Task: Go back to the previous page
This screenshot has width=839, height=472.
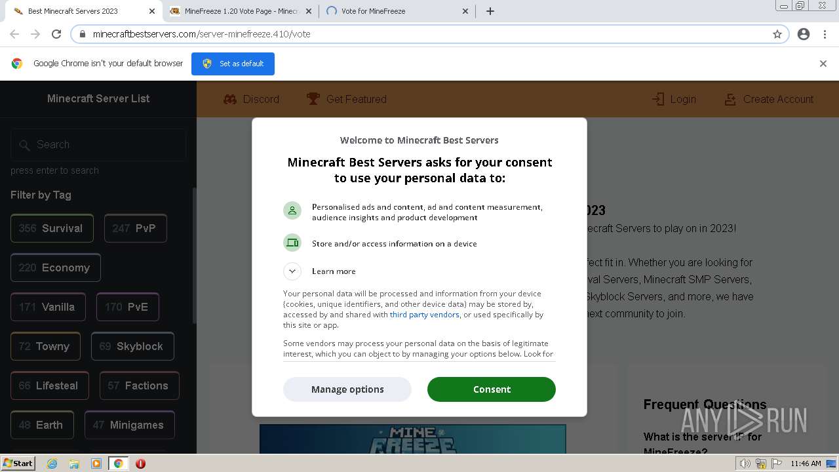Action: 14,34
